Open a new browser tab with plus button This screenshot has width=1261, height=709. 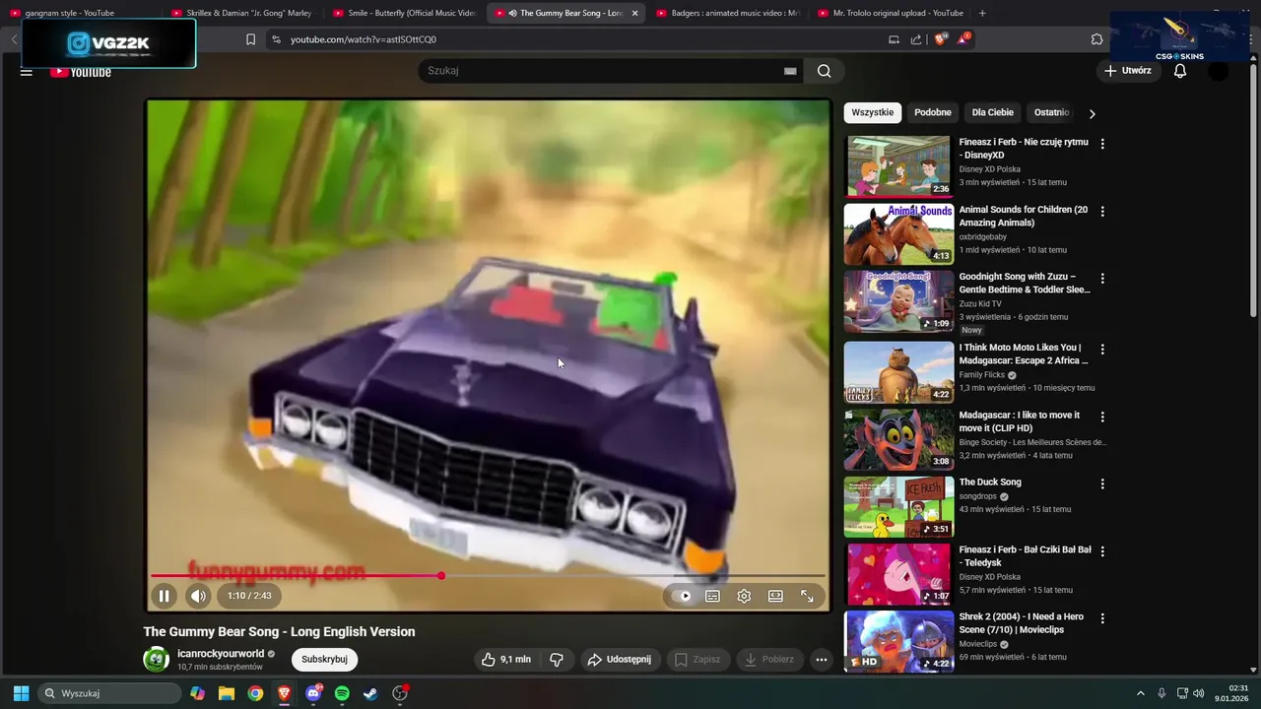pos(982,13)
